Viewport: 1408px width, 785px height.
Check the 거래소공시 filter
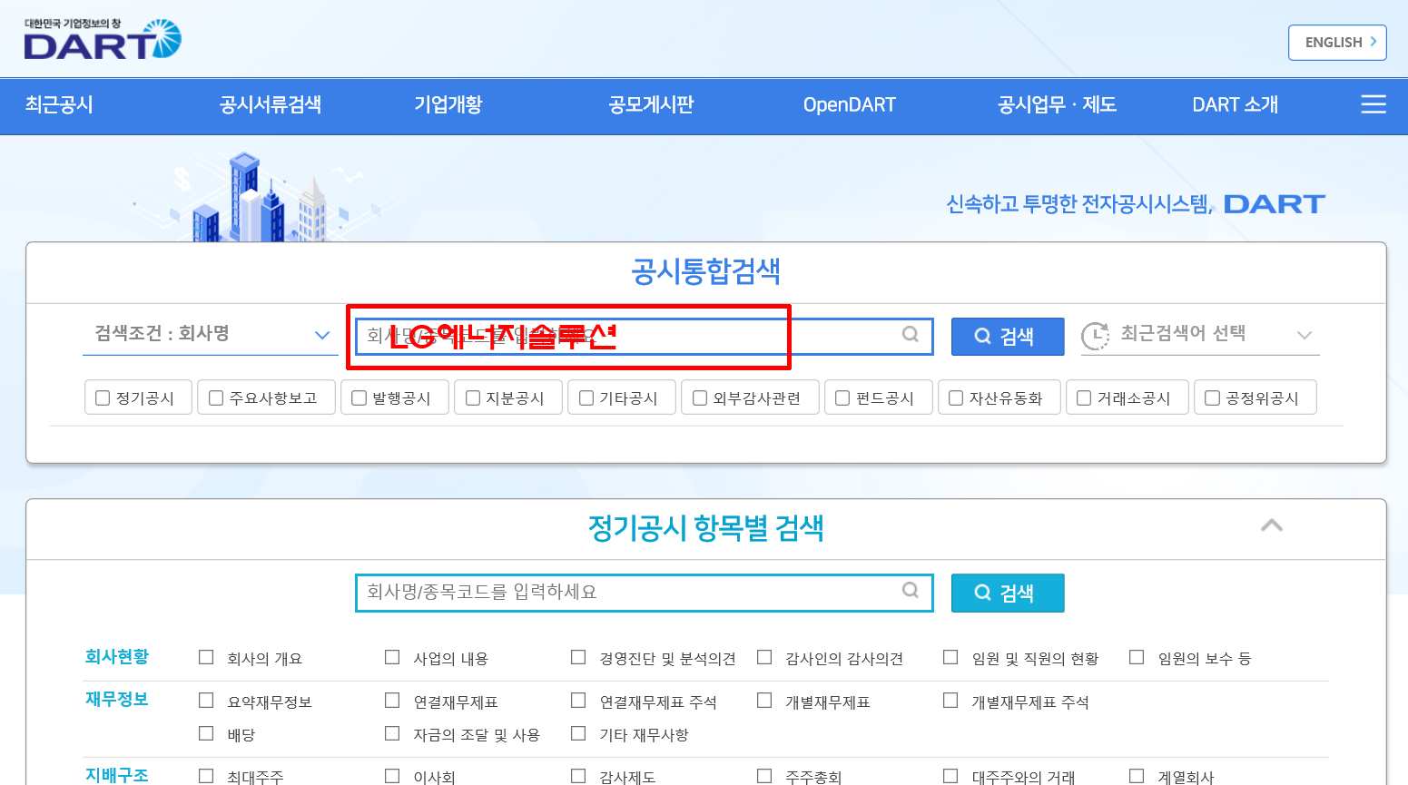1084,397
